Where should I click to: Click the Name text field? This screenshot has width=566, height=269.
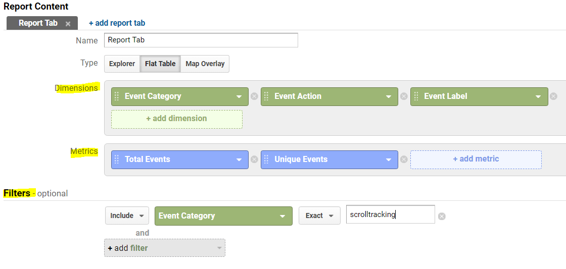201,40
